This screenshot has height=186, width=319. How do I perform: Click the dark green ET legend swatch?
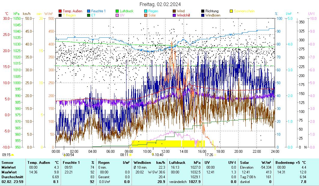click(x=89, y=15)
